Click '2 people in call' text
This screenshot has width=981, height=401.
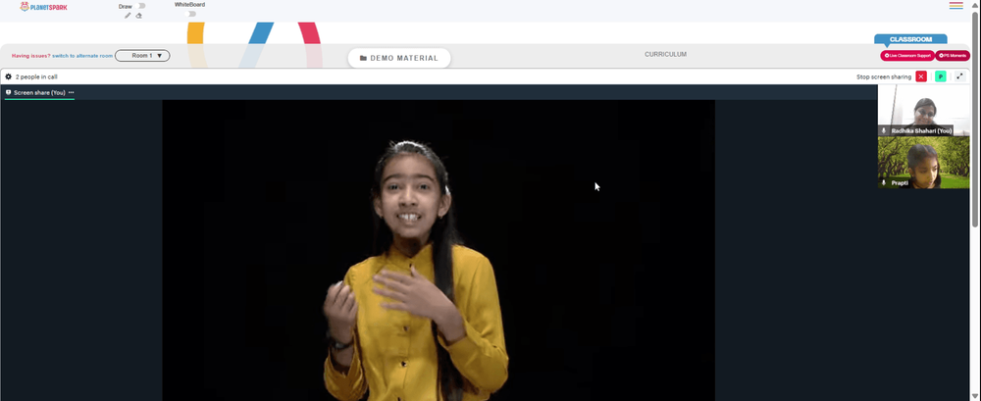37,76
